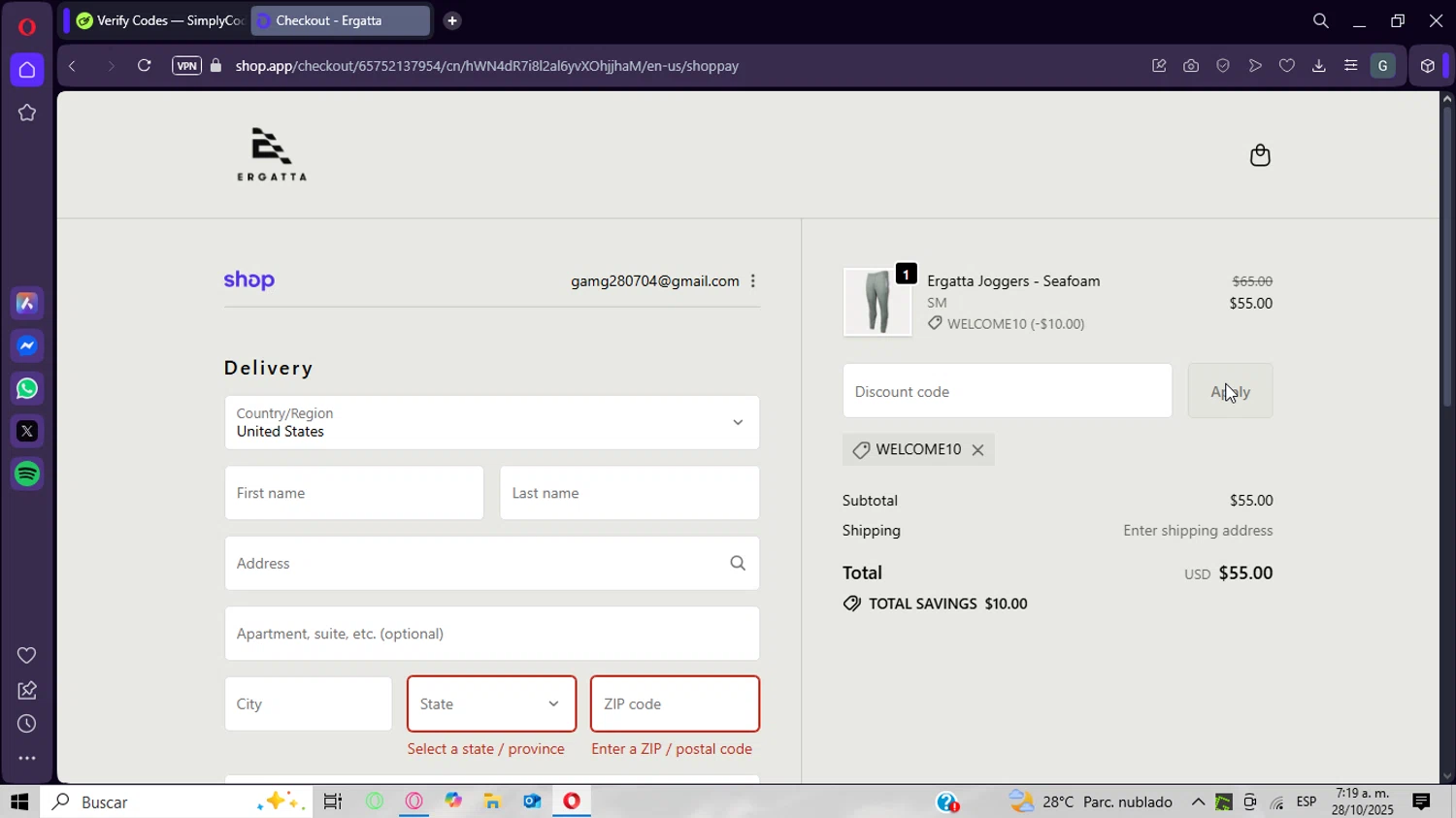Focus the Last name field
This screenshot has height=818, width=1456.
pyautogui.click(x=630, y=493)
